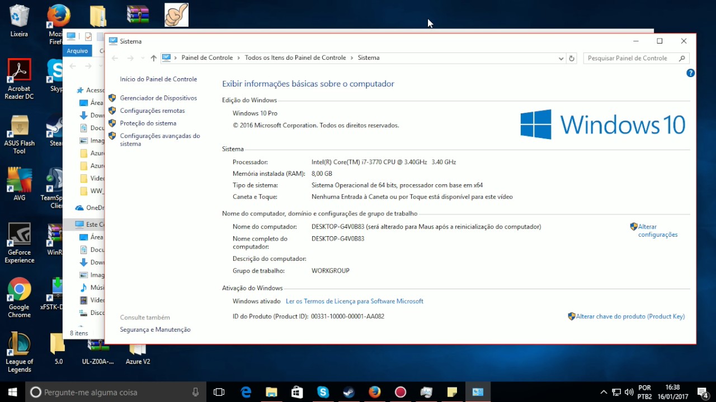Screen dimensions: 716x402
Task: Focus the Pesquisar Painel de Controle field
Action: [636, 58]
